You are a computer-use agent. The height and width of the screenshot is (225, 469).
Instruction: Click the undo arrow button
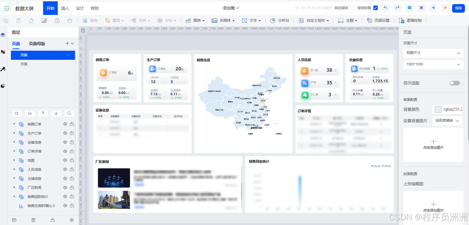[385, 8]
